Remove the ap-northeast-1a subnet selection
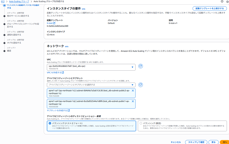This screenshot has width=229, height=144. pos(133,101)
